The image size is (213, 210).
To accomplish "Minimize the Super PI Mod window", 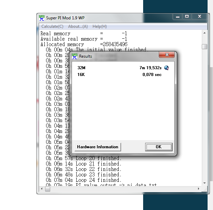I will tap(177, 17).
